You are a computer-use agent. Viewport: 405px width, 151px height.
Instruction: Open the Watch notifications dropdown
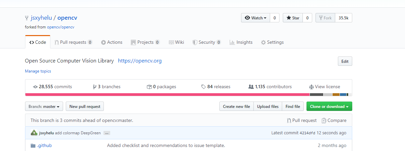pos(255,18)
